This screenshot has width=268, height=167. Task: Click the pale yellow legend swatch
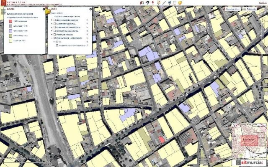10,41
